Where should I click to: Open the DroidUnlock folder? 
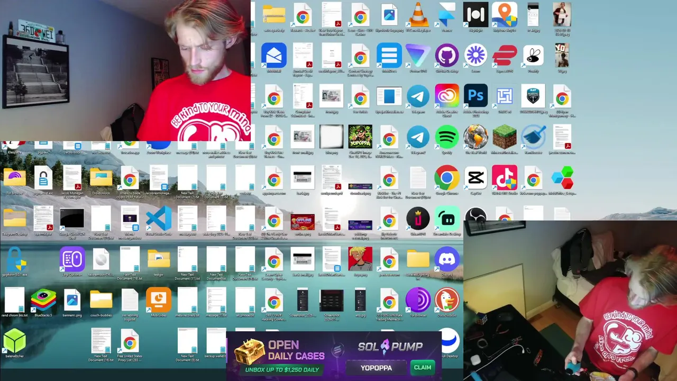101,178
